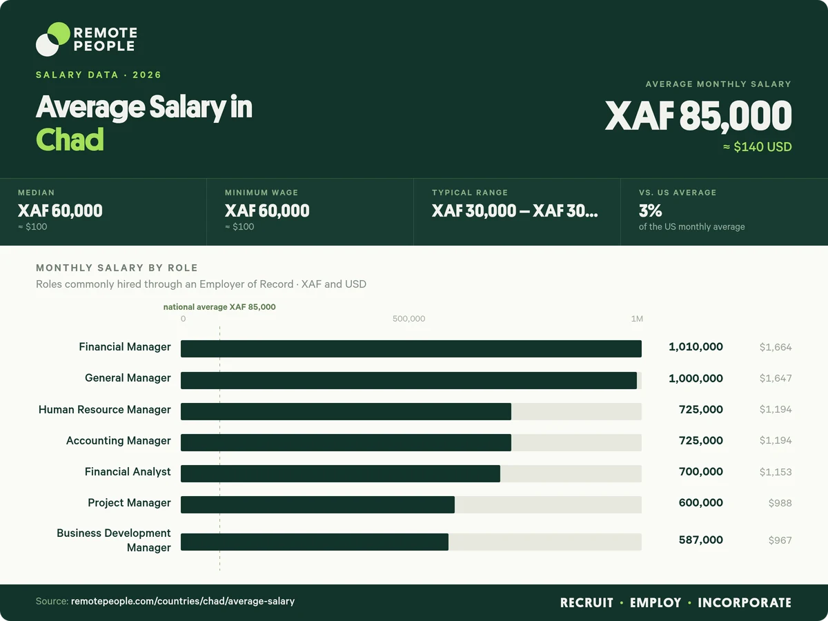Screen dimensions: 828x621
Task: Select the 'Business Development Manager' role label
Action: [114, 540]
